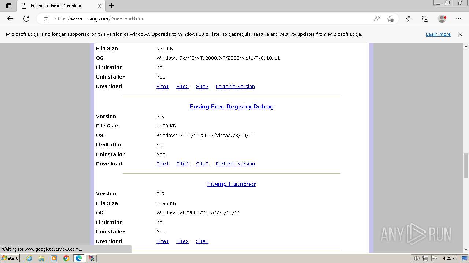
Task: Launch Internet Explorer from taskbar
Action: click(x=29, y=258)
